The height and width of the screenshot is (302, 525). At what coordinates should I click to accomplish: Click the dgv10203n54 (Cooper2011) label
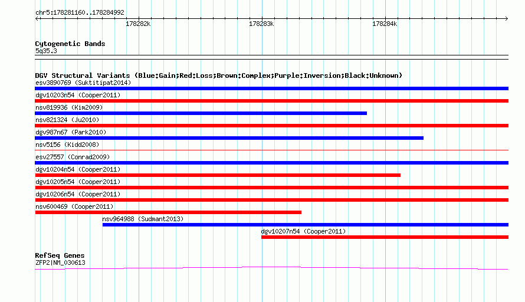pyautogui.click(x=78, y=95)
